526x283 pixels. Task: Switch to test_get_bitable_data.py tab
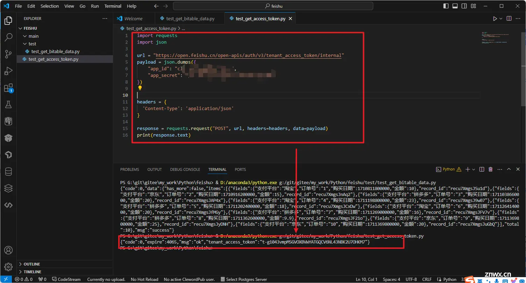point(190,19)
